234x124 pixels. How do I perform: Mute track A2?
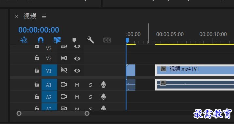[x=77, y=97]
